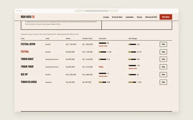Go to Zona & tiket section

point(117,17)
